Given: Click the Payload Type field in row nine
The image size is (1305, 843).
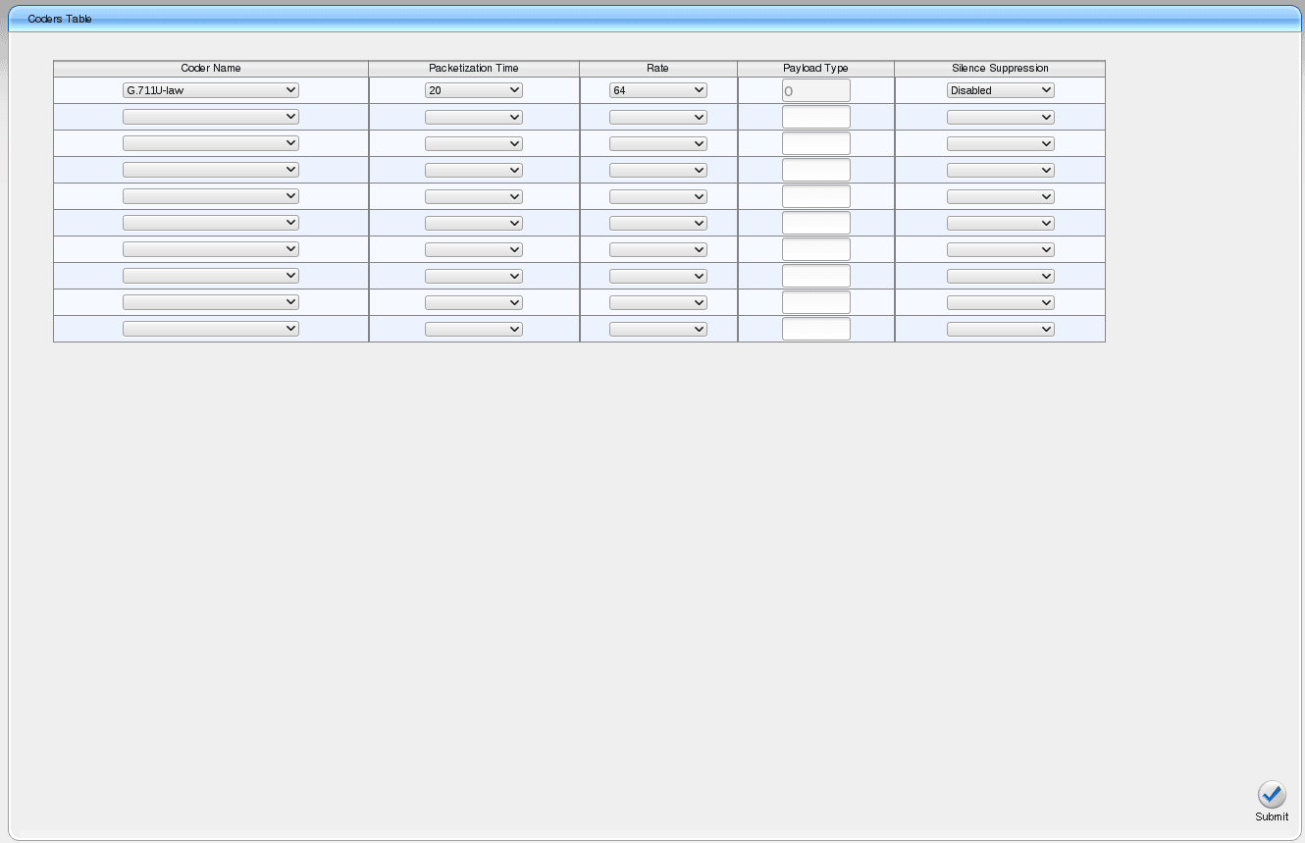Looking at the screenshot, I should (816, 302).
